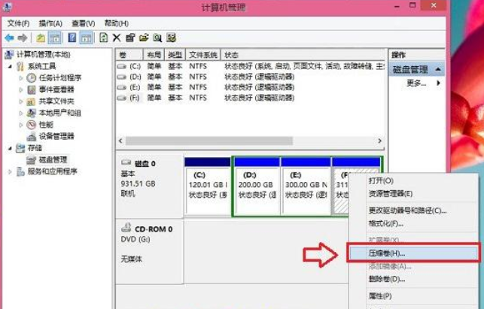Image resolution: width=484 pixels, height=309 pixels.
Task: Sort by the 布局 column header
Action: [154, 55]
